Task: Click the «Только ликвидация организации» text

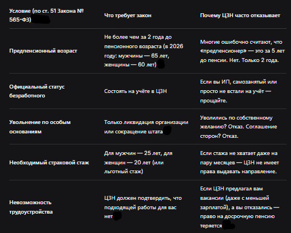Action: [146, 122]
